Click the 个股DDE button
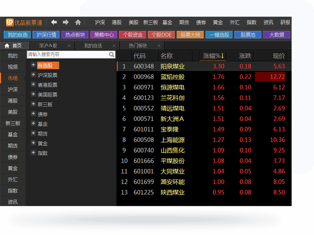 click(x=161, y=35)
